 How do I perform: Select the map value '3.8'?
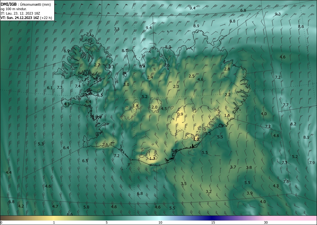249,167
